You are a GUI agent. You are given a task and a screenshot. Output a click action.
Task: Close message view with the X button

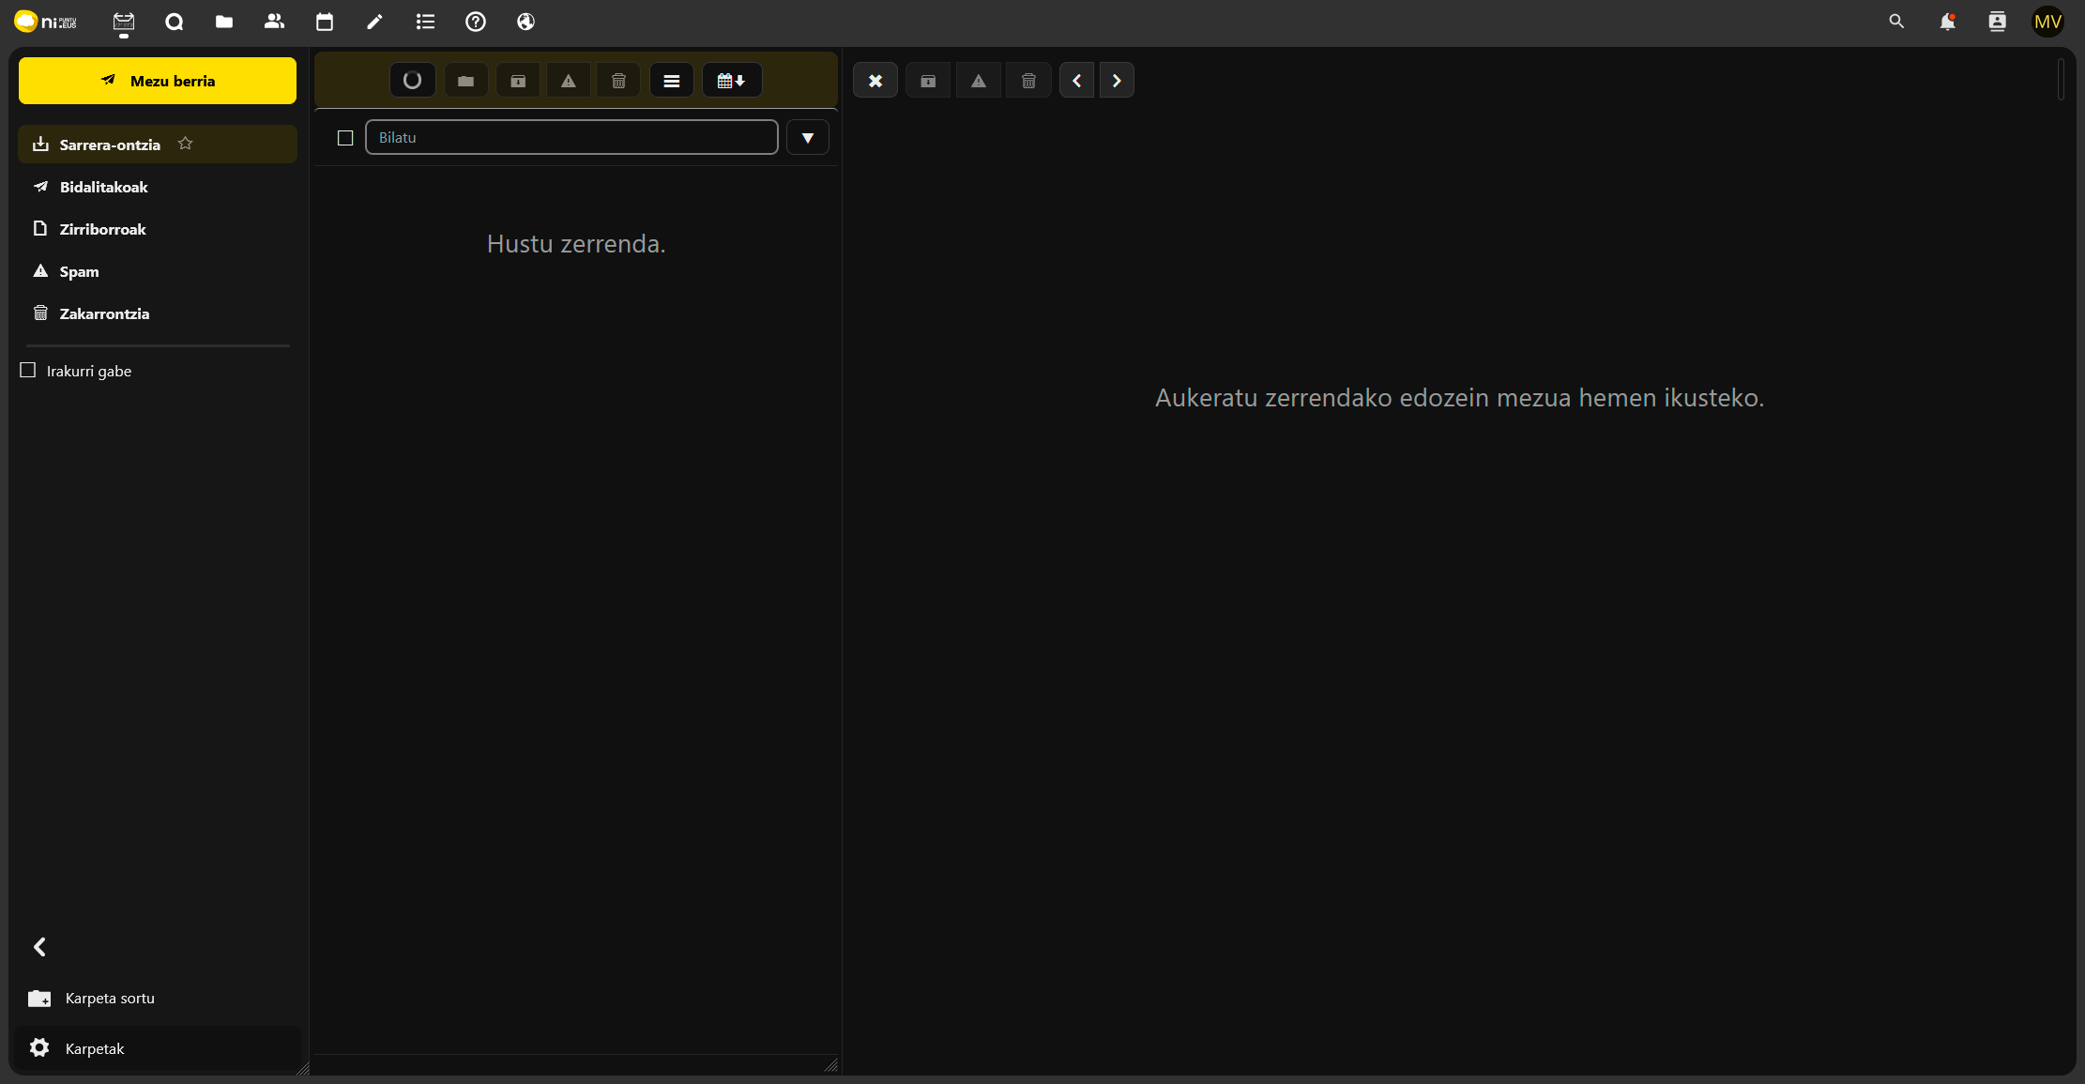[875, 81]
